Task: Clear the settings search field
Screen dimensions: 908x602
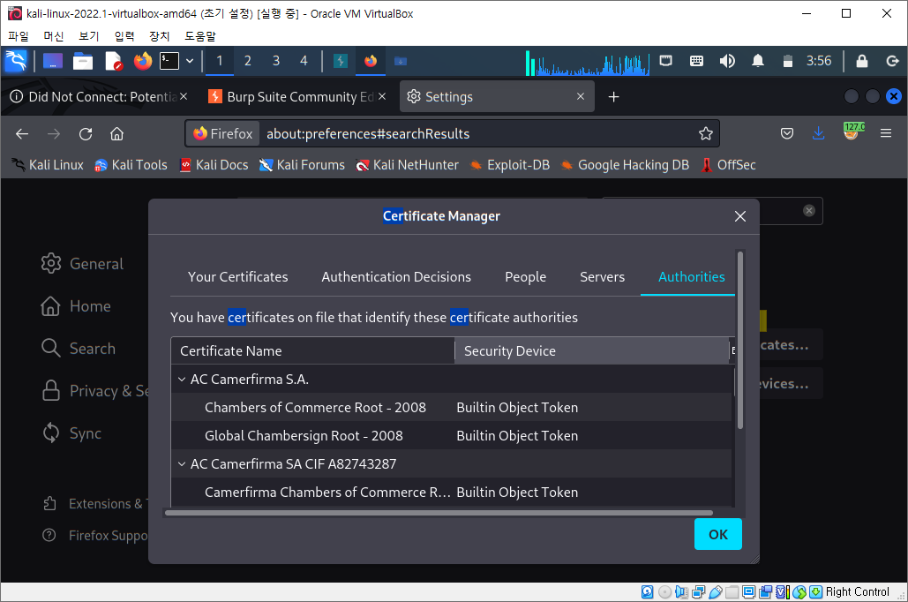Action: [x=808, y=211]
